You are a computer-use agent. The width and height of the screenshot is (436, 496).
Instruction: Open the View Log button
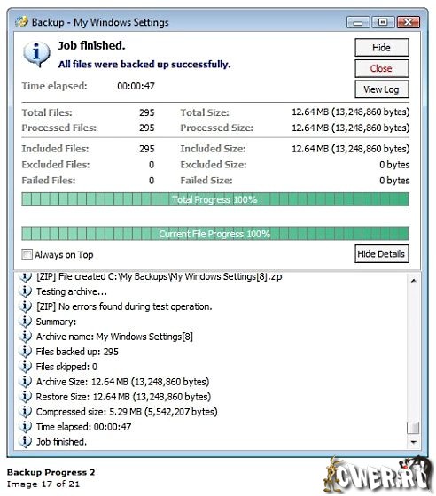(382, 89)
